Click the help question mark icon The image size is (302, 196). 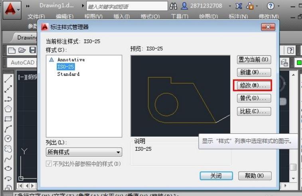click(270, 6)
